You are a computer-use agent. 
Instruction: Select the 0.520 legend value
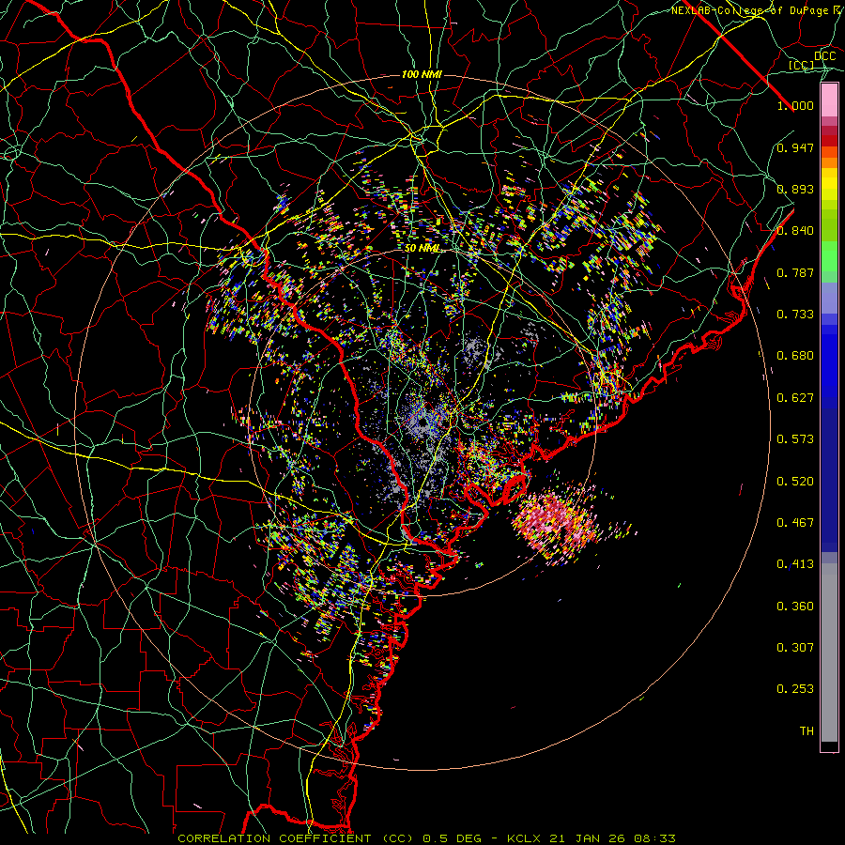pos(795,481)
